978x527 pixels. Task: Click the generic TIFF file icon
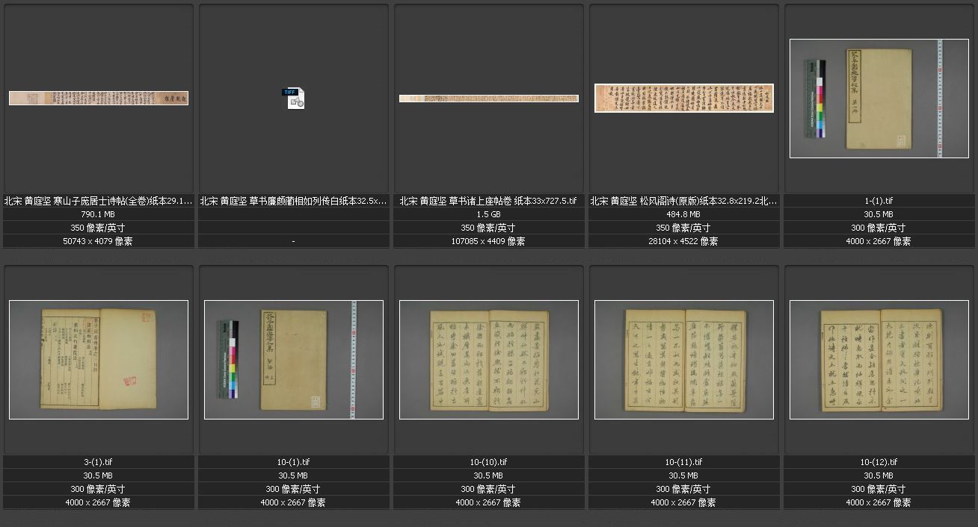click(x=293, y=98)
